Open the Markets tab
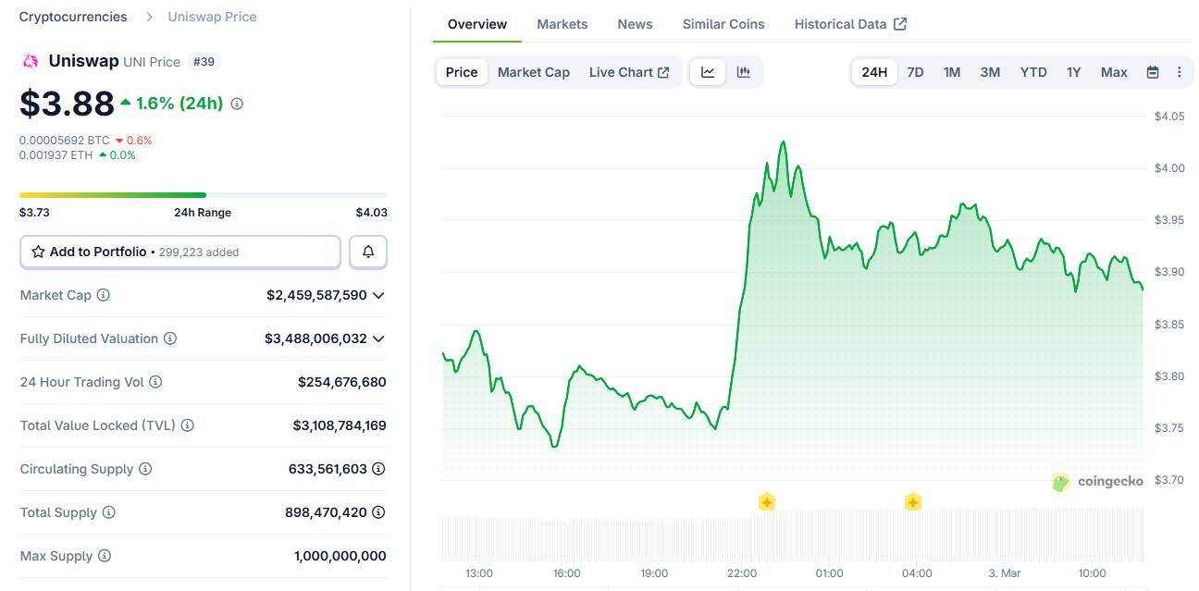The width and height of the screenshot is (1199, 591). click(x=562, y=24)
